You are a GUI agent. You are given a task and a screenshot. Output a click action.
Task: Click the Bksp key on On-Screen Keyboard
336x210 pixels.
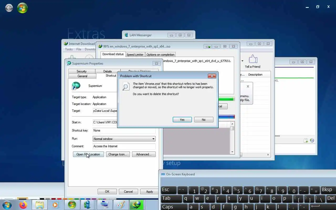[x=328, y=190]
